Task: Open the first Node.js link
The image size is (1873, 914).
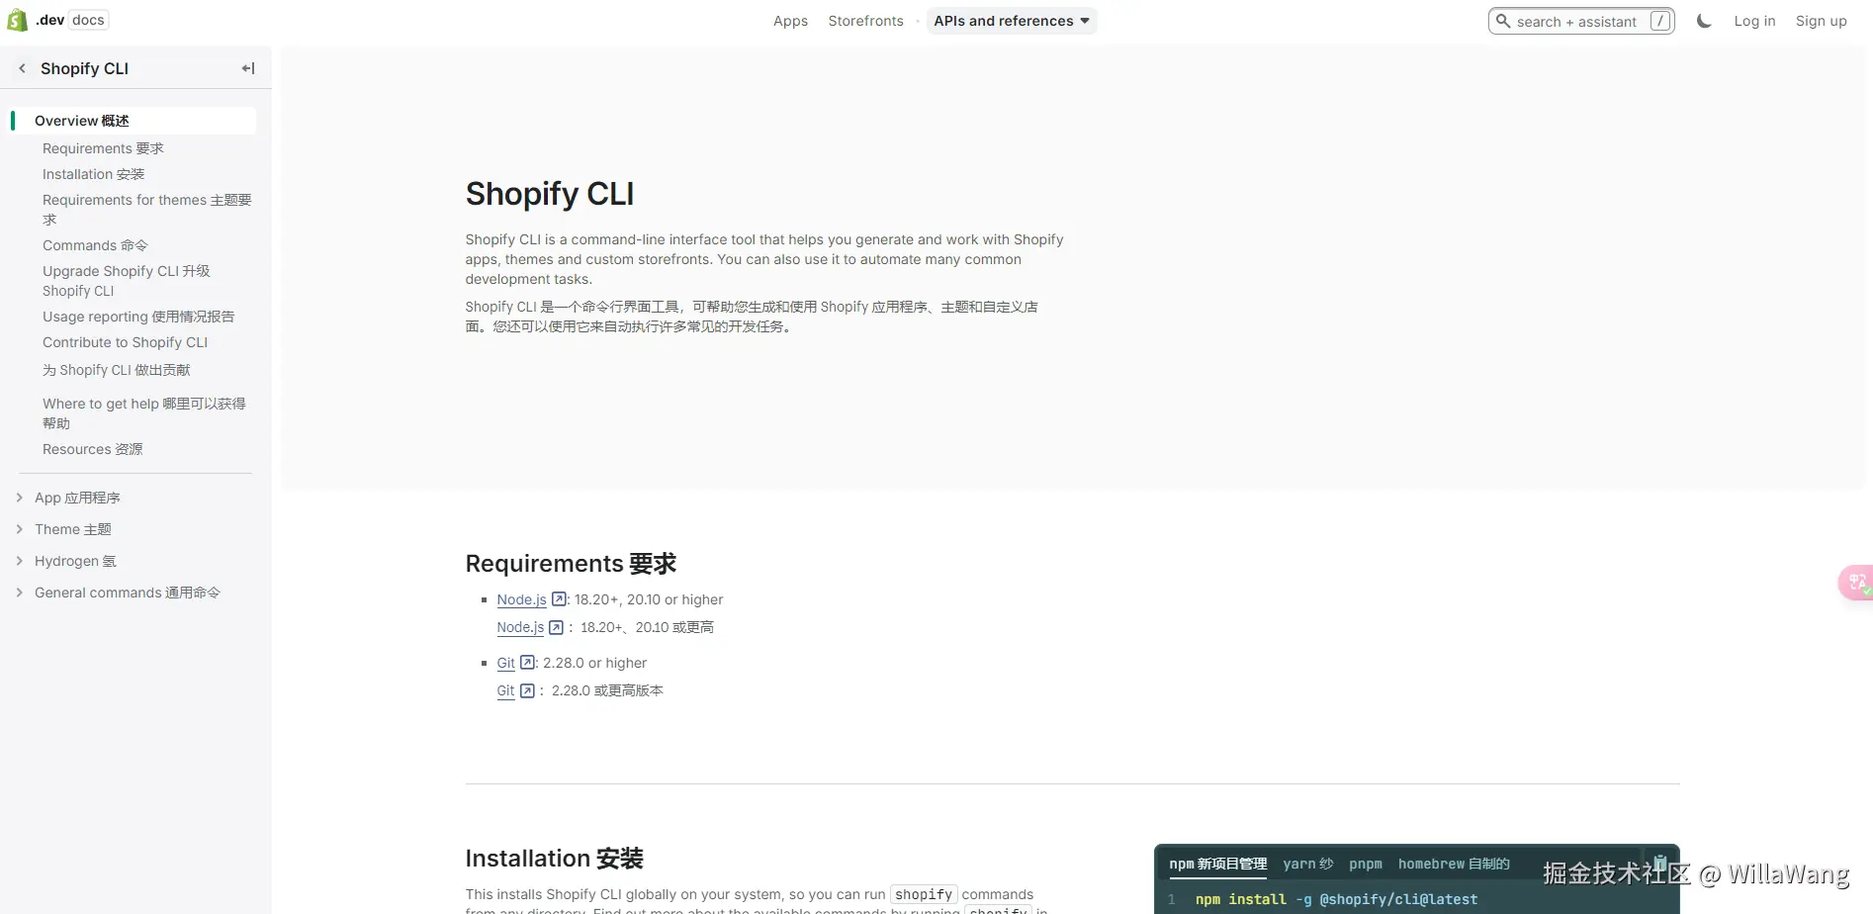Action: pyautogui.click(x=521, y=599)
